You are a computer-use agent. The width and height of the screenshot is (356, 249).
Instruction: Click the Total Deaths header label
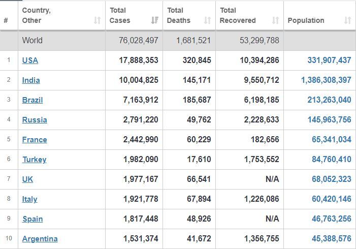click(179, 15)
